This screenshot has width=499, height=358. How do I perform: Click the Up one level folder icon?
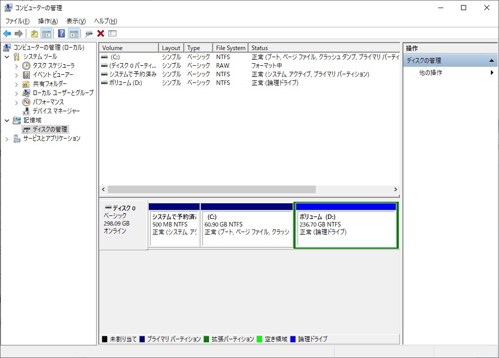coord(34,33)
